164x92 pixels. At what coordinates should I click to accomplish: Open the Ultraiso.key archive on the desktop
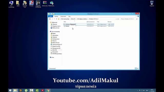45,4
